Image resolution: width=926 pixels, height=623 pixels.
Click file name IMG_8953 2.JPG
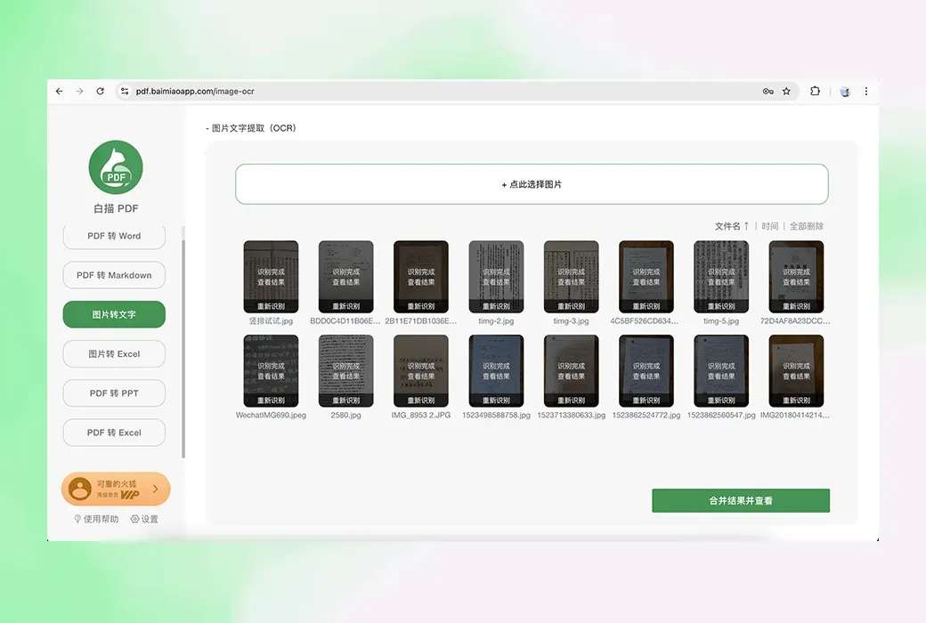(421, 415)
